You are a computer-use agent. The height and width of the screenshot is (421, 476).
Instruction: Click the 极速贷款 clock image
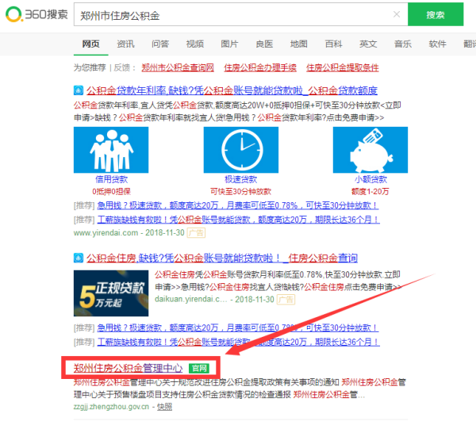241,150
